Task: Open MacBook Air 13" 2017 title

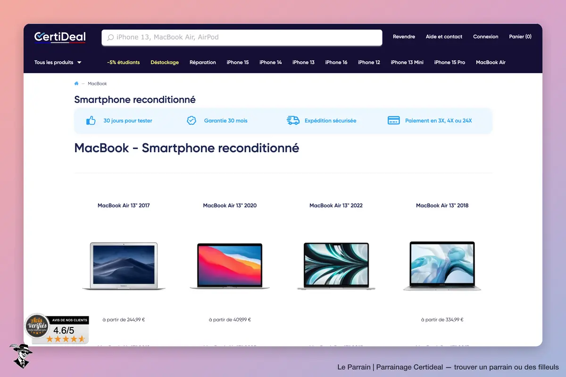Action: click(x=124, y=205)
